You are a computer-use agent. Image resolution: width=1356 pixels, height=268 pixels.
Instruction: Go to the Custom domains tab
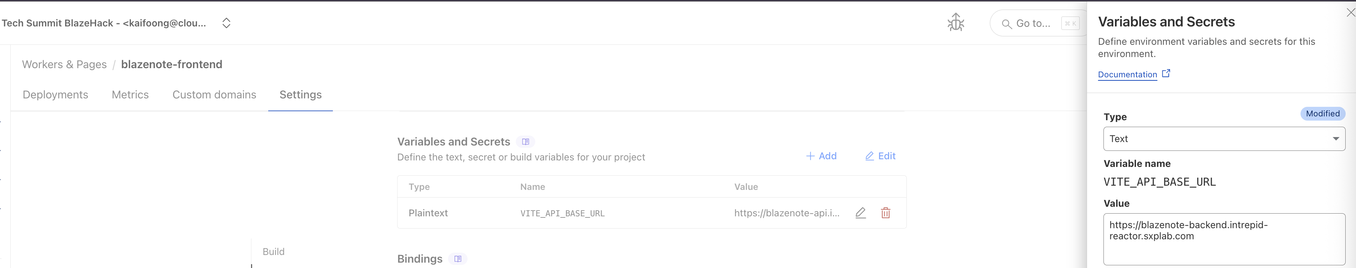coord(214,95)
